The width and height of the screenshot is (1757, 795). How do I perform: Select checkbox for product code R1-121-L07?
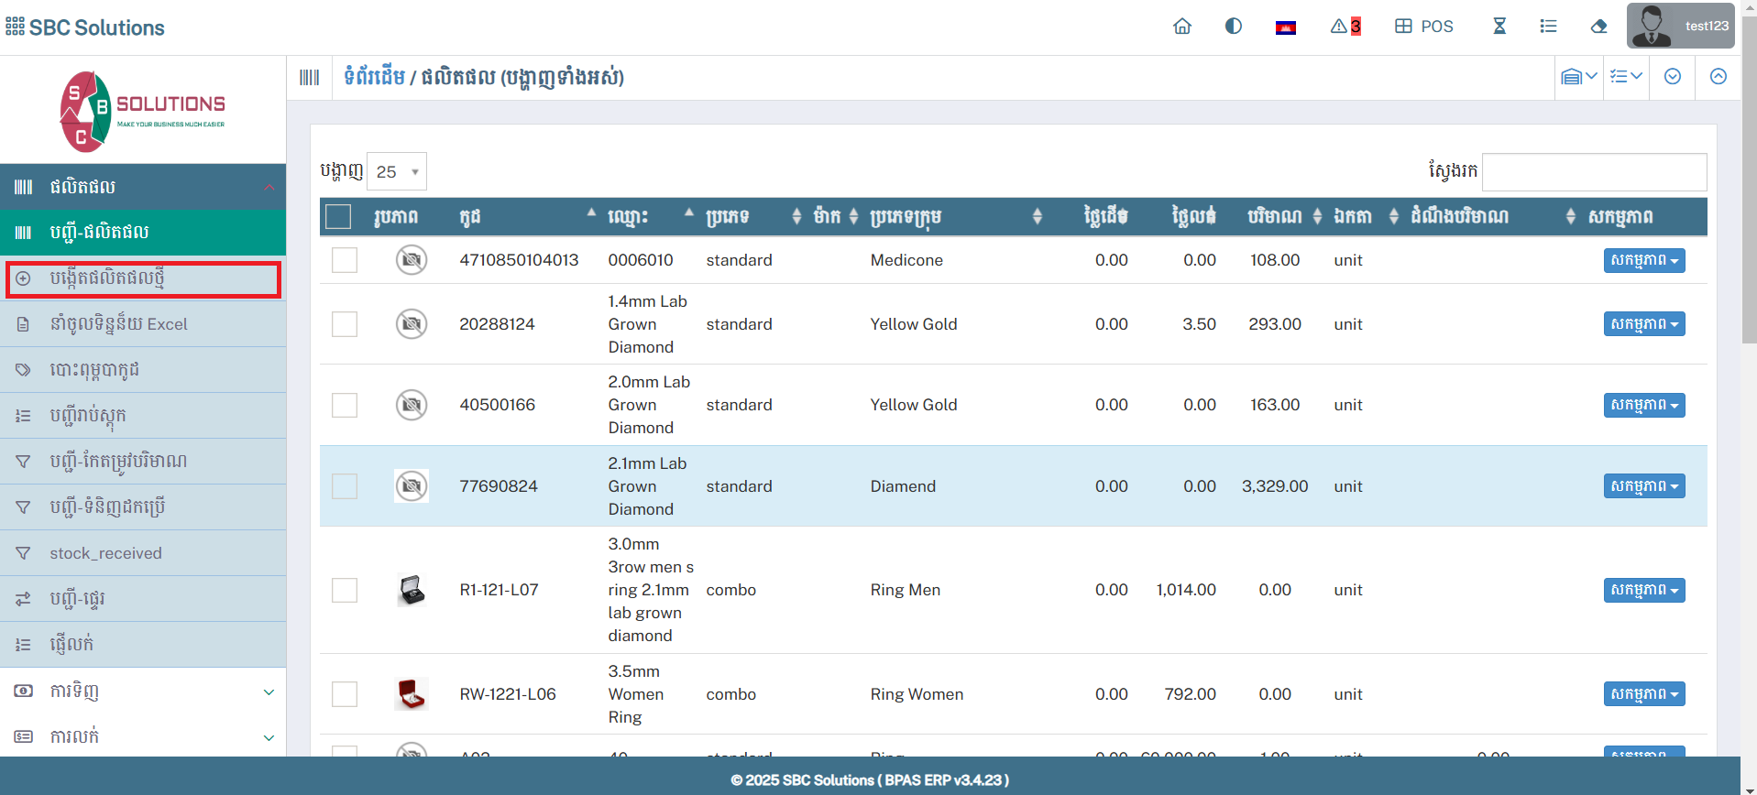point(345,590)
